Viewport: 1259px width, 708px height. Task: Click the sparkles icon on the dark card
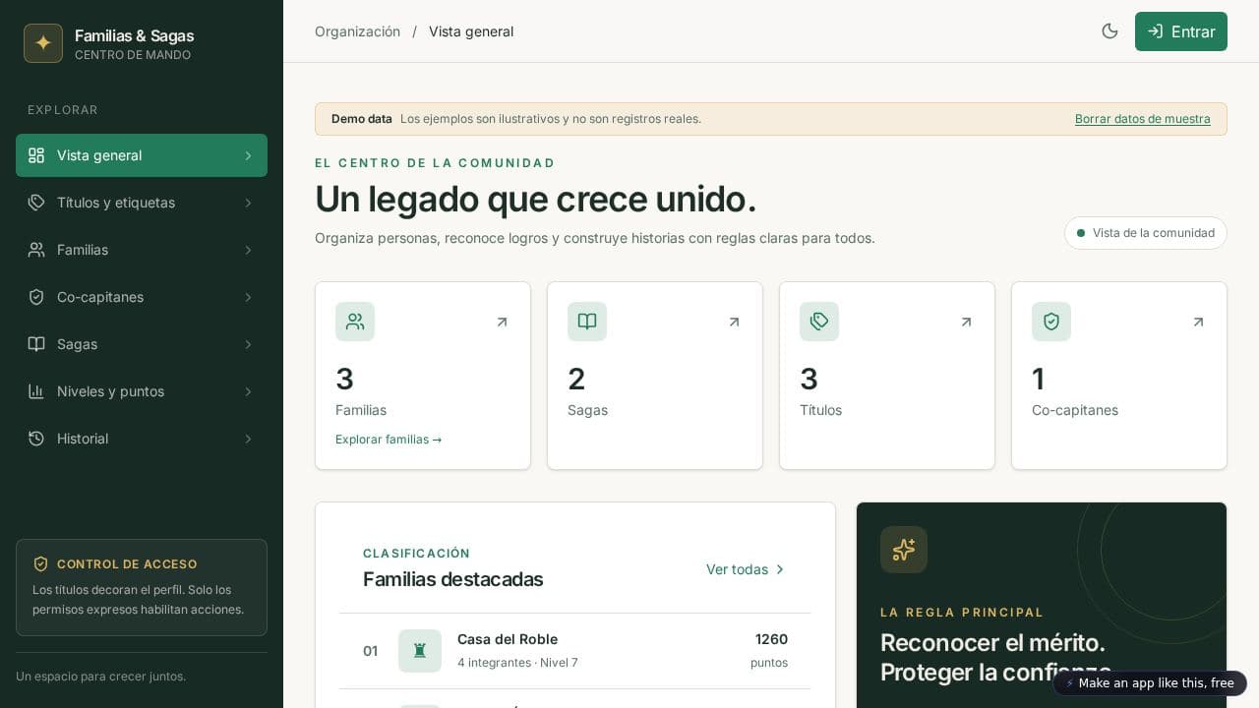[904, 550]
